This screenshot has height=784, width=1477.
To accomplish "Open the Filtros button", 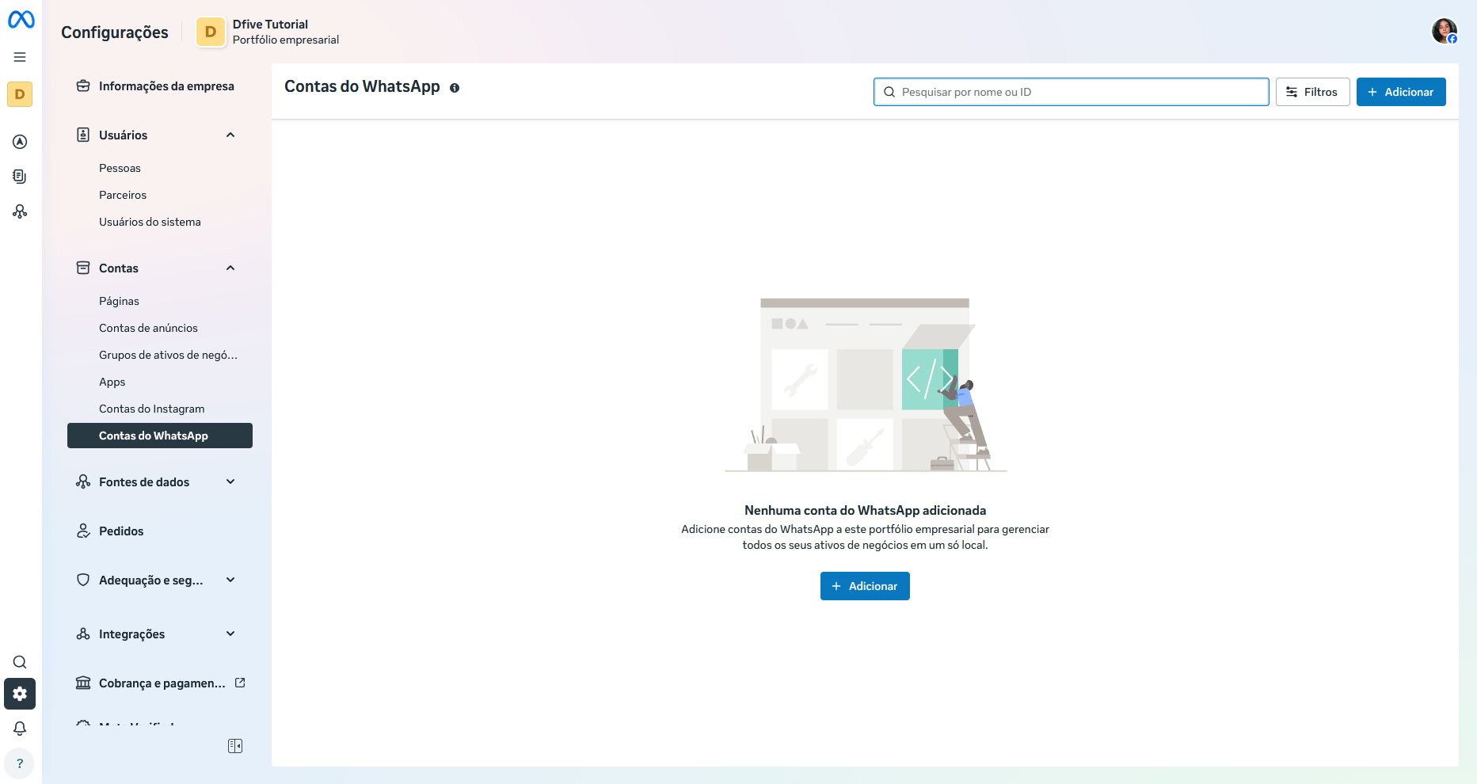I will point(1312,92).
